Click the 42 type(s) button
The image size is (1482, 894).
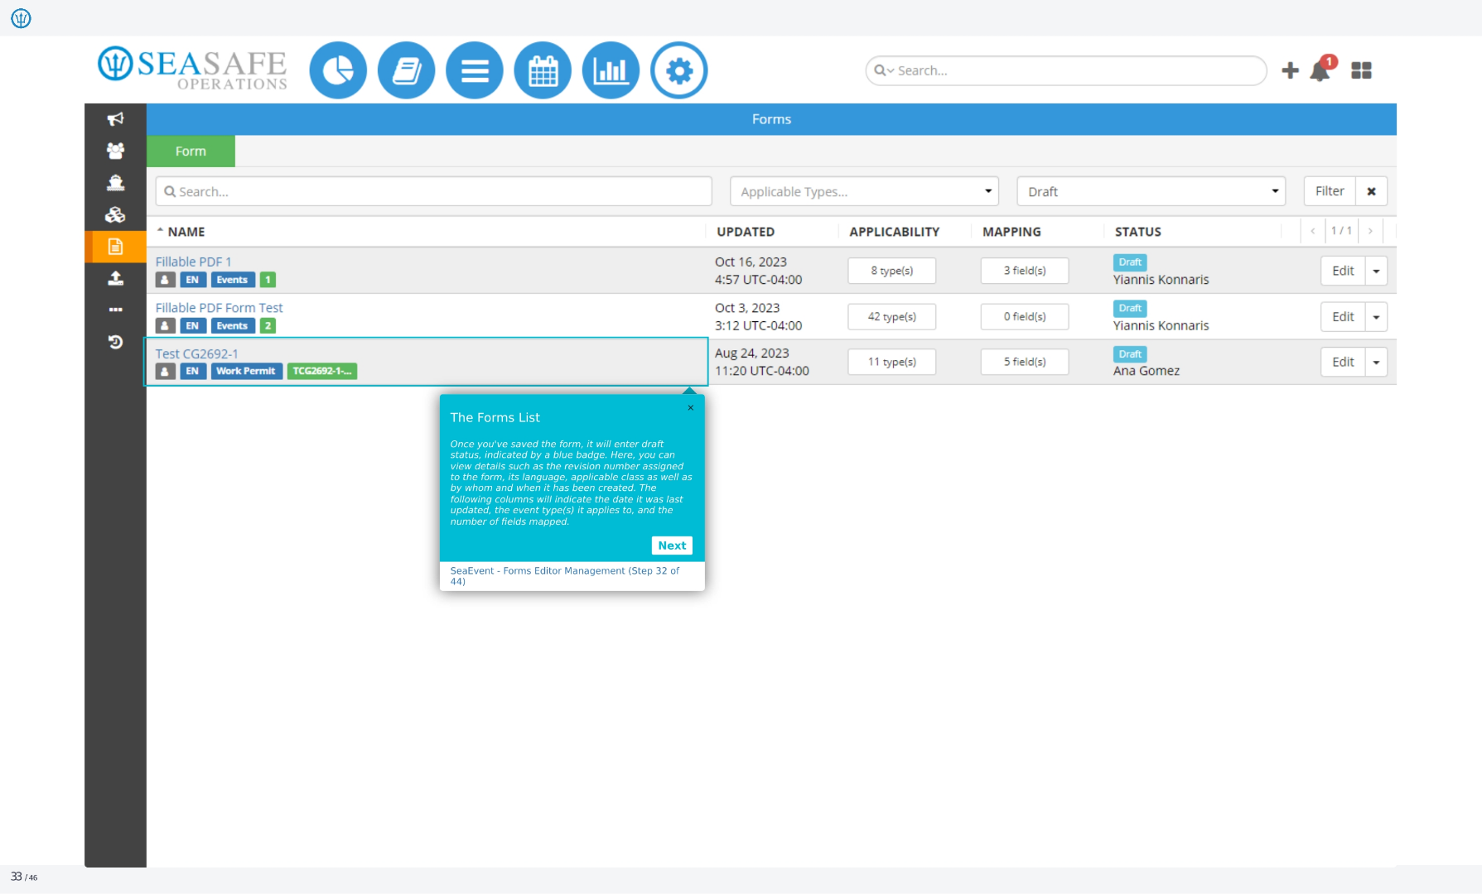pyautogui.click(x=891, y=317)
